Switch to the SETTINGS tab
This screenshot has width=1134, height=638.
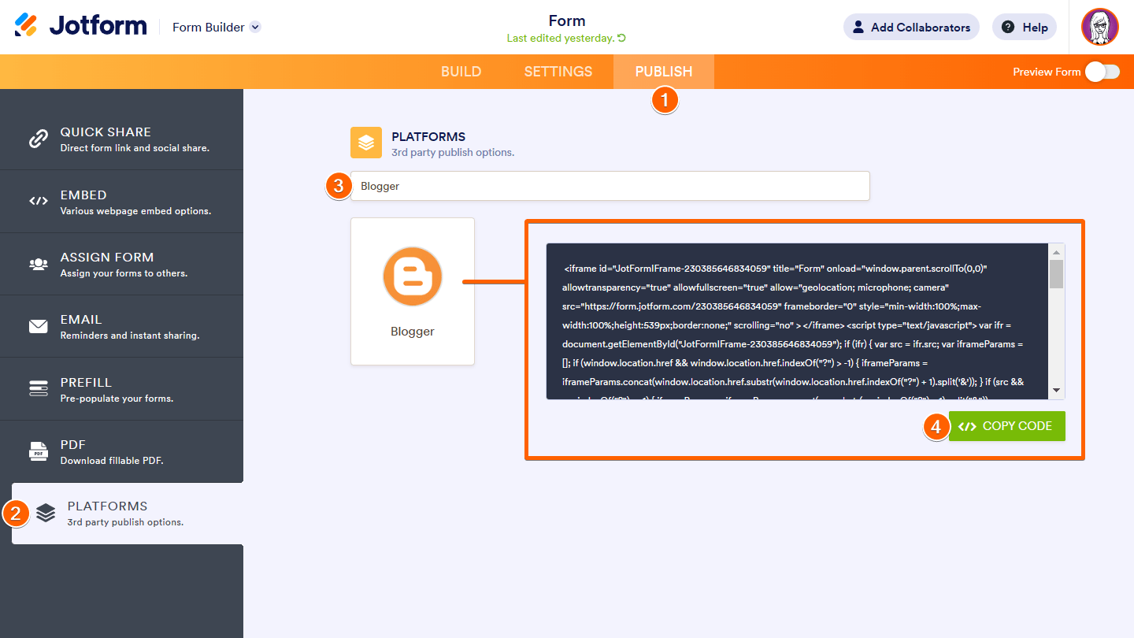[558, 72]
